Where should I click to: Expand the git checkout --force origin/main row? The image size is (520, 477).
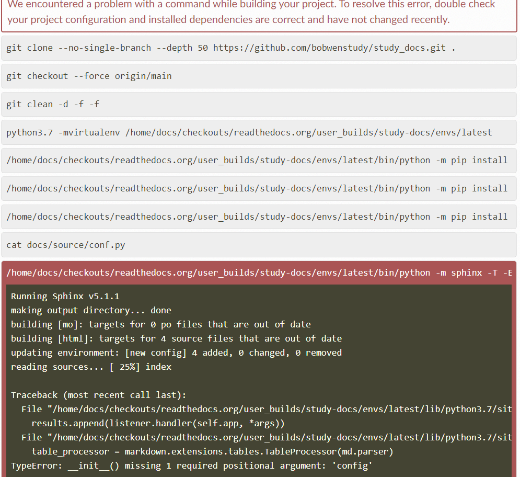(259, 76)
